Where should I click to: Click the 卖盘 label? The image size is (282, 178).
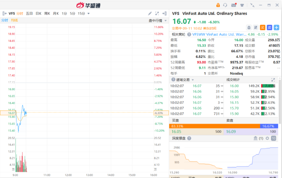(x=230, y=120)
